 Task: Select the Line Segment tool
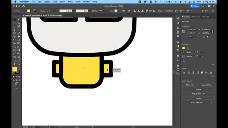(19, 30)
